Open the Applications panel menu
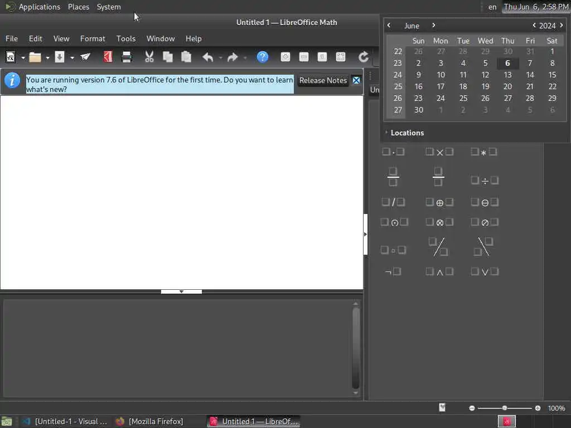 [x=33, y=7]
